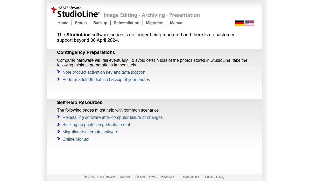Click the 'Contingency Preparations' heading

[86, 52]
